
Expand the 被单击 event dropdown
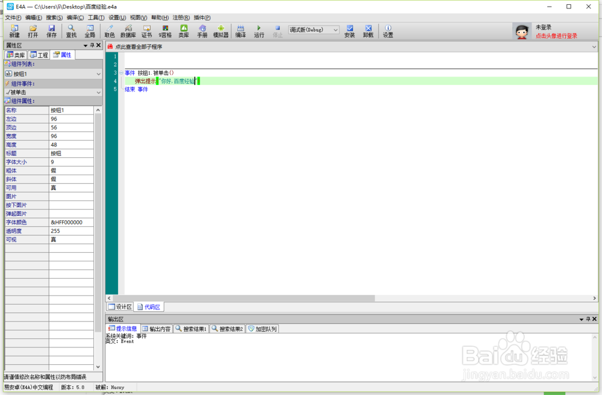coord(99,93)
